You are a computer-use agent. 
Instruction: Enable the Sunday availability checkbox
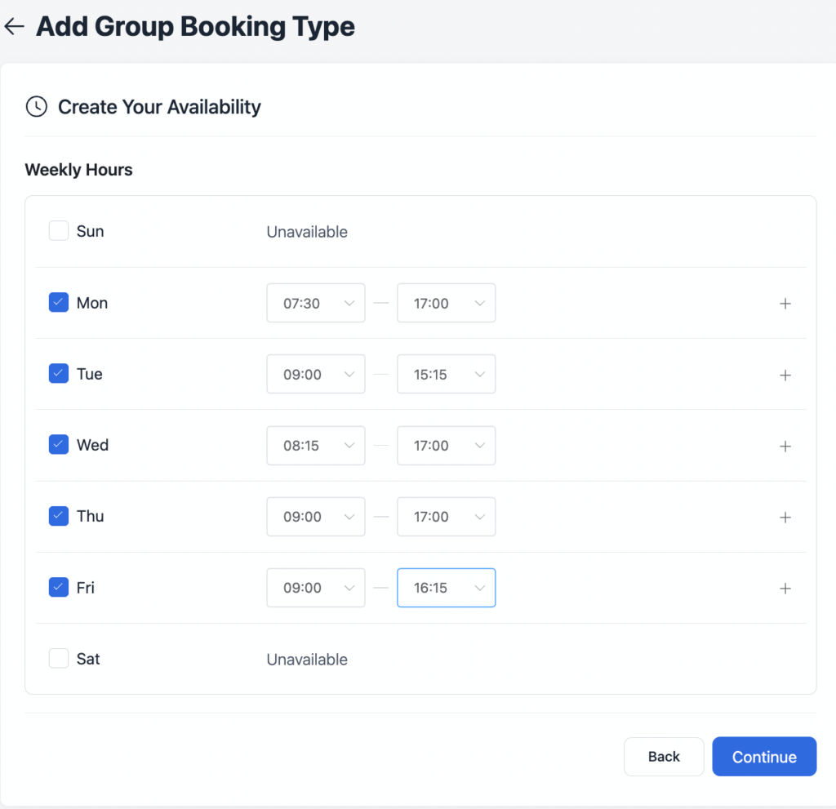(x=59, y=231)
